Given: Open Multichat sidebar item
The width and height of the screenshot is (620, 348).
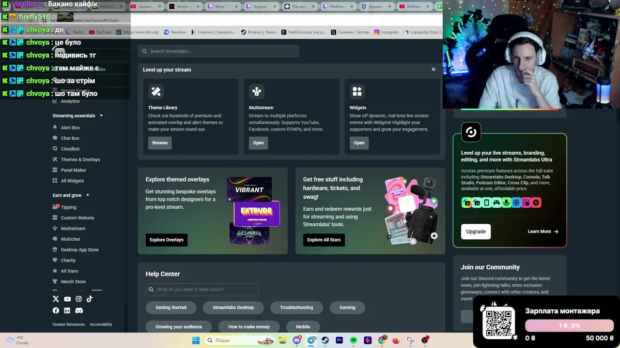Looking at the screenshot, I should [66, 239].
